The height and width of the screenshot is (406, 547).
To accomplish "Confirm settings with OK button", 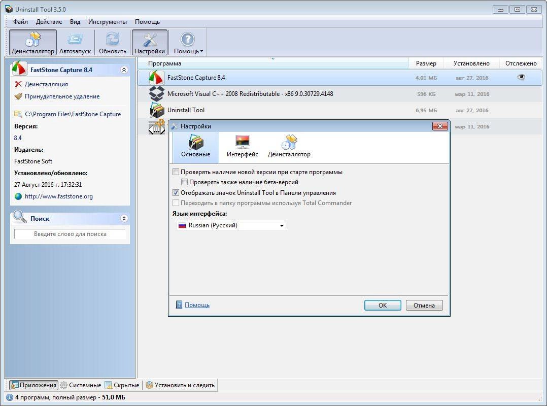I will pos(383,305).
